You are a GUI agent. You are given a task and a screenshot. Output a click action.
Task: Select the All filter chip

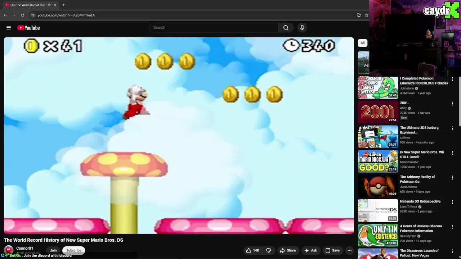[363, 43]
